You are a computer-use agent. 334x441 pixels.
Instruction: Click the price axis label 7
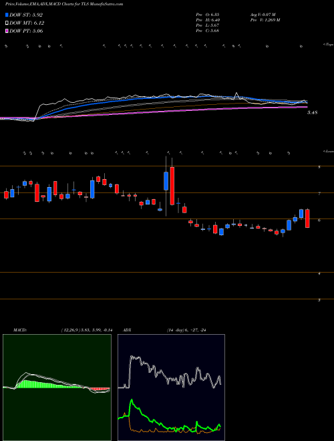click(x=319, y=194)
